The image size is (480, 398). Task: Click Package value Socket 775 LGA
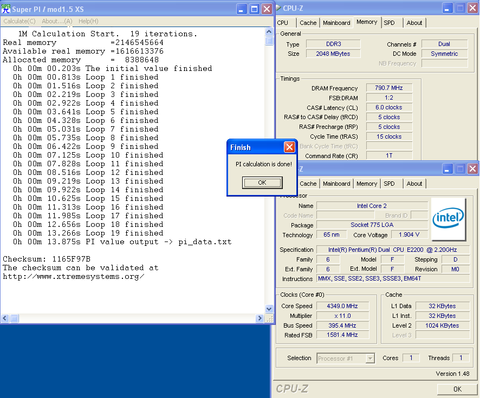click(372, 225)
